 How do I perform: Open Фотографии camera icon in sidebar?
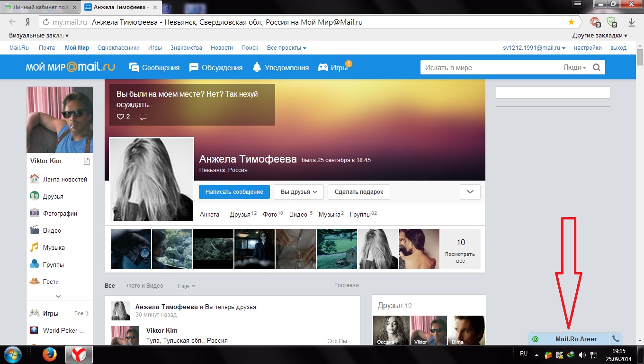34,213
